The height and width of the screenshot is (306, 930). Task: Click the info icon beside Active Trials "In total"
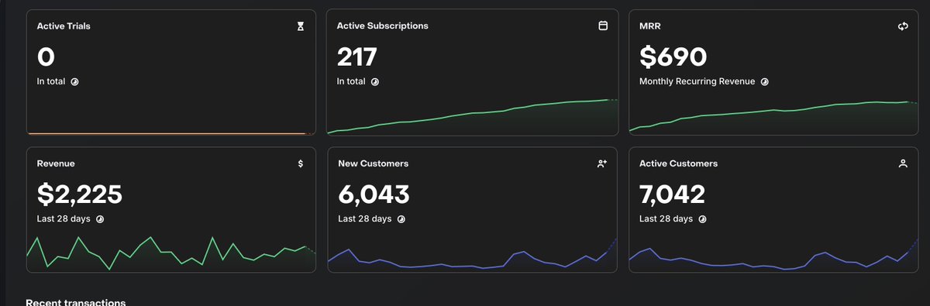(x=74, y=81)
